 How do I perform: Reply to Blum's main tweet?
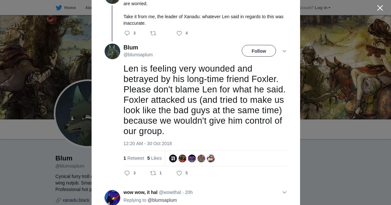[x=127, y=173]
